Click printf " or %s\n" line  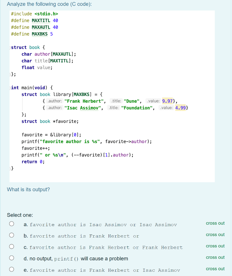click(x=77, y=155)
